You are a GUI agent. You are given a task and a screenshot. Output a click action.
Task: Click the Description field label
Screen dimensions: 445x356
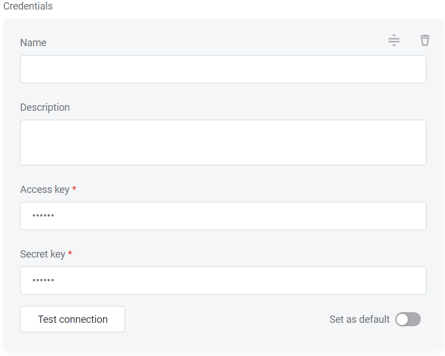coord(45,107)
